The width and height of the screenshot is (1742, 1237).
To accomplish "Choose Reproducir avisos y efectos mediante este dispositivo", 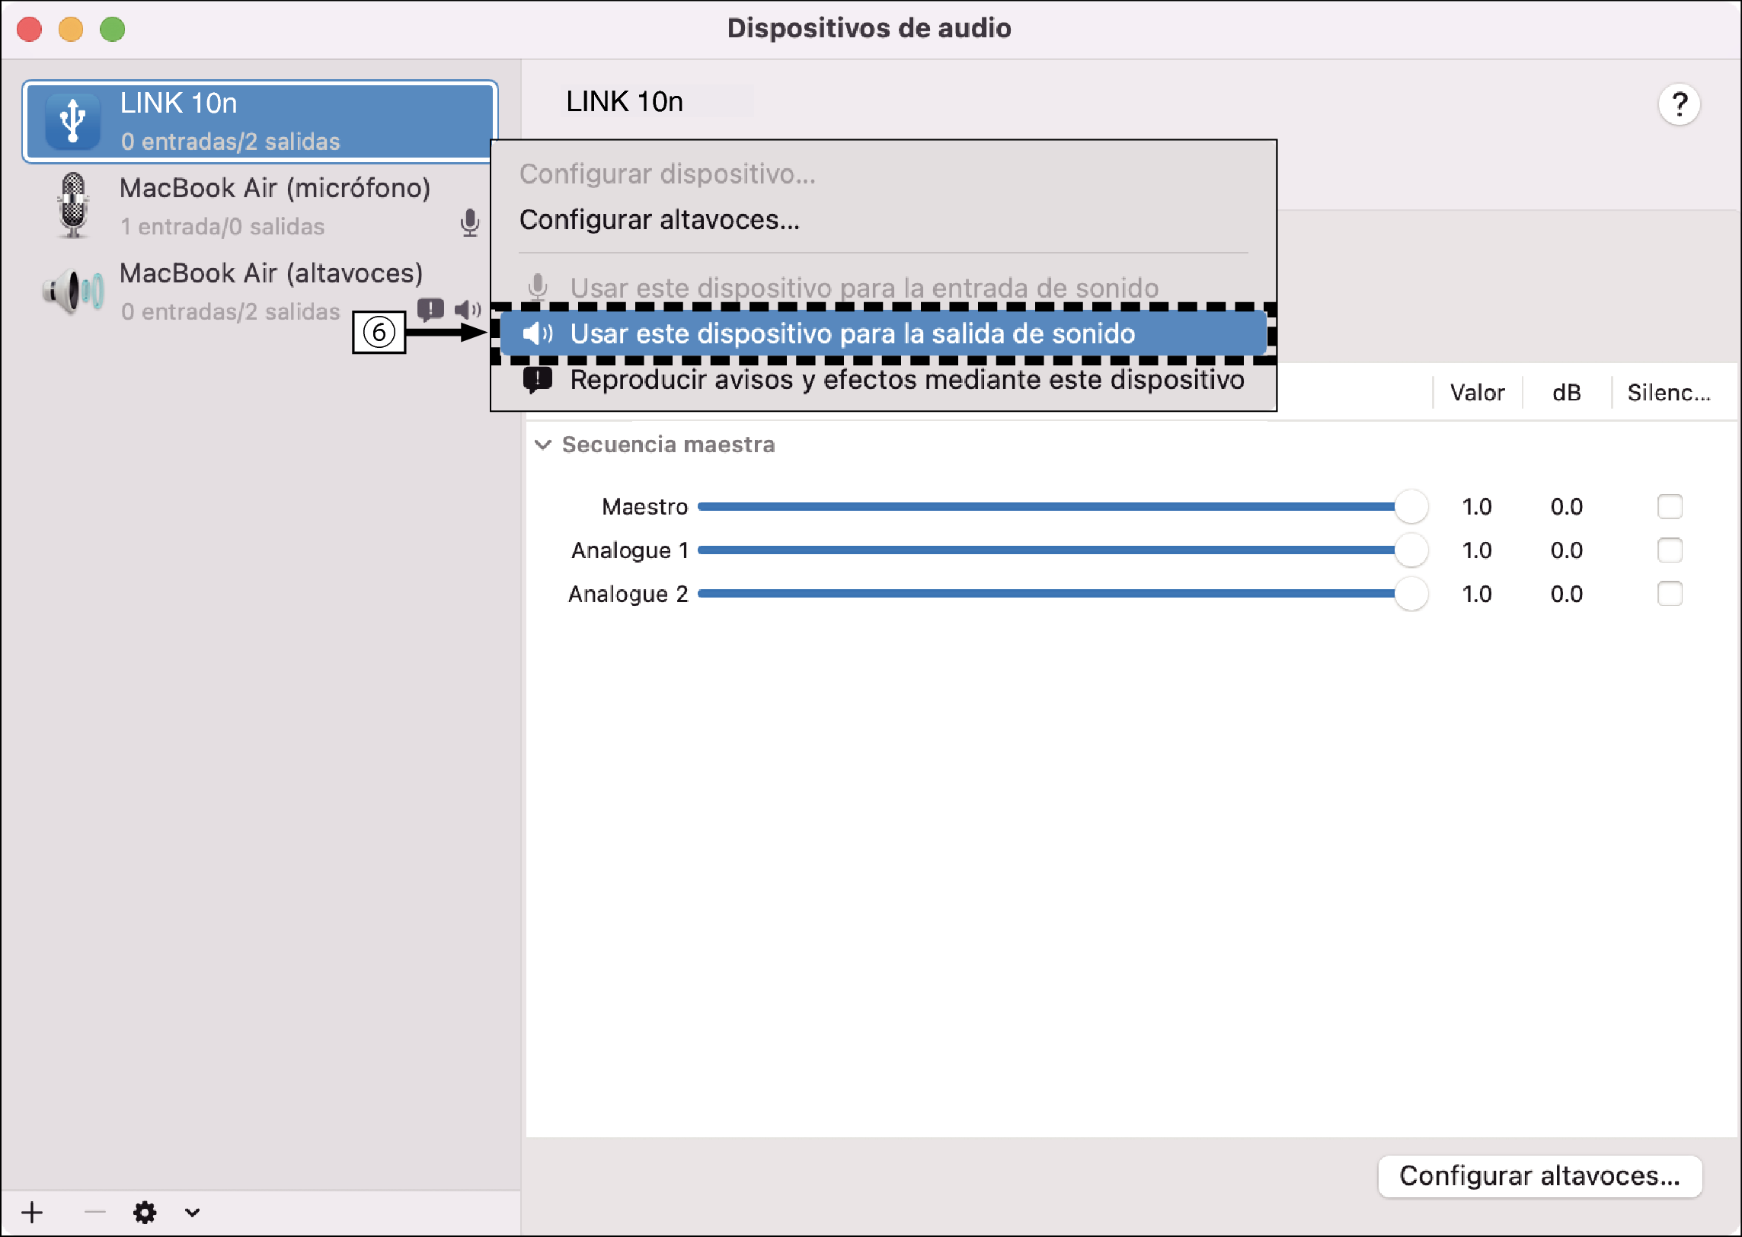I will tap(906, 380).
